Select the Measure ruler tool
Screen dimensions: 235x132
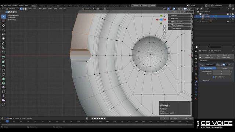point(3,48)
